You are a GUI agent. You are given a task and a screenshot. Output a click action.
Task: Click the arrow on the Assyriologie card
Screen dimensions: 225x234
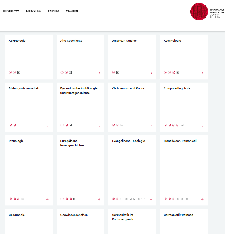(202, 73)
